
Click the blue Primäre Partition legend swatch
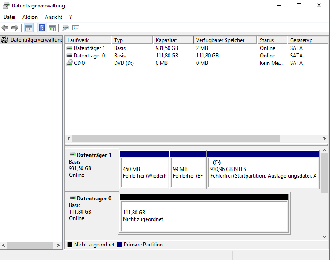[x=119, y=245]
